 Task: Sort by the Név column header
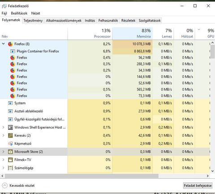point(34,34)
